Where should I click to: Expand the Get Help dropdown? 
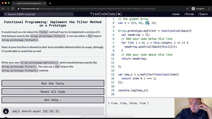[x=53, y=100]
